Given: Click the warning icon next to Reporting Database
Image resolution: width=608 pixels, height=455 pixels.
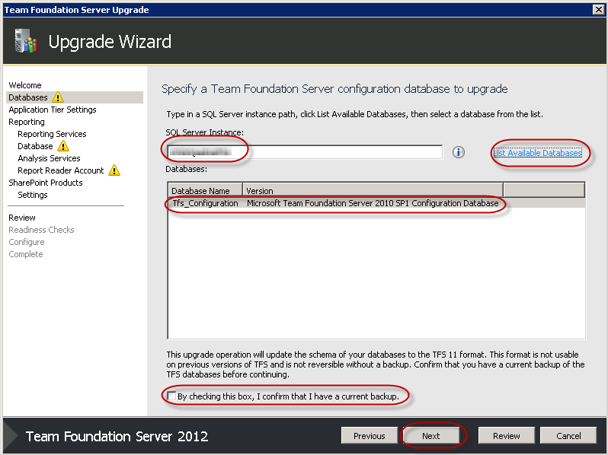Looking at the screenshot, I should tap(63, 146).
